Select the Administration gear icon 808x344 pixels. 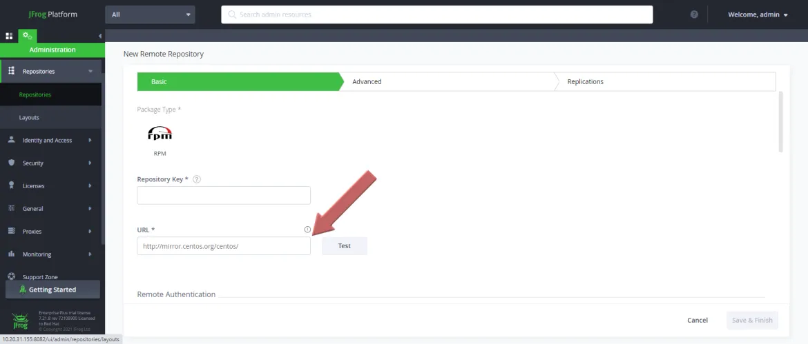coord(28,36)
